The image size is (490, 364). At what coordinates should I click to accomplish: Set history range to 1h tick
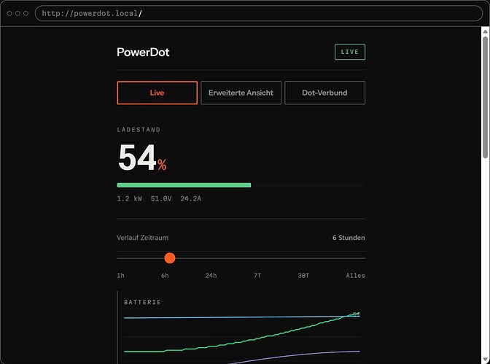tap(120, 276)
